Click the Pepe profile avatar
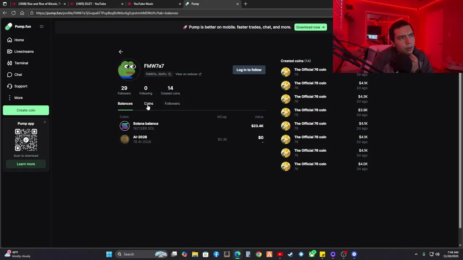Viewport: 463px width, 260px height. coord(129,69)
